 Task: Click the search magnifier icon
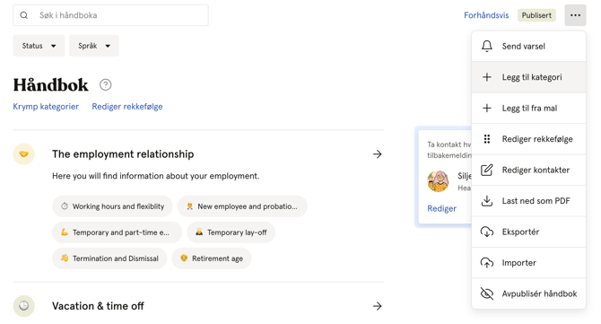pyautogui.click(x=23, y=15)
